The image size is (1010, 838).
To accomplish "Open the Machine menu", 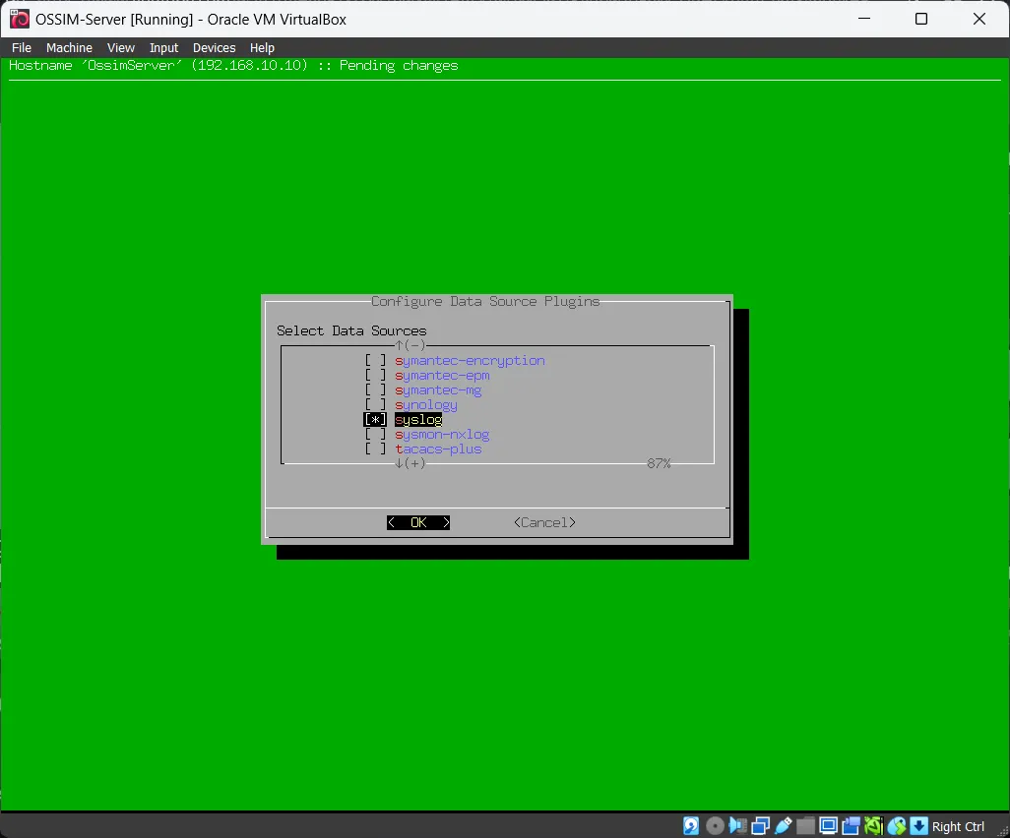I will coord(69,47).
